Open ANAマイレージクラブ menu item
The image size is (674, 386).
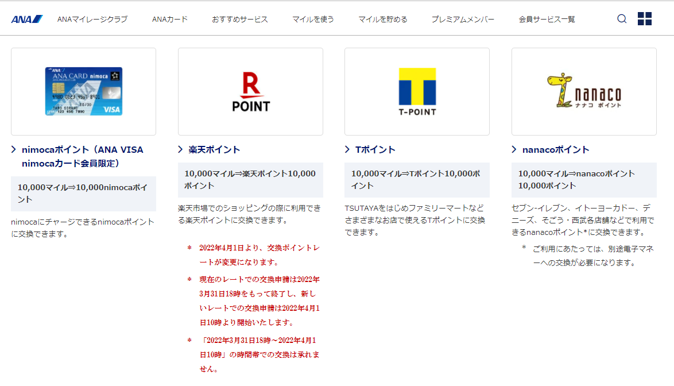(x=92, y=19)
